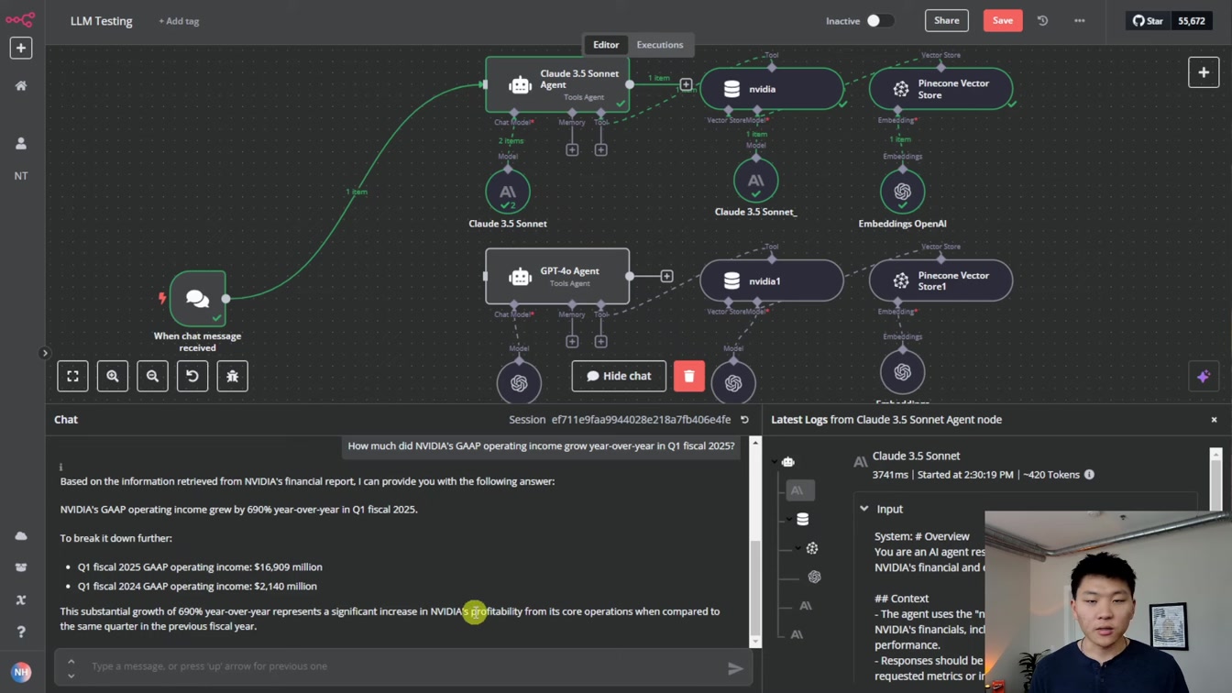The image size is (1232, 693).
Task: Select the Claude 3.5 Sonnet_ node under nvidia
Action: coord(756,181)
